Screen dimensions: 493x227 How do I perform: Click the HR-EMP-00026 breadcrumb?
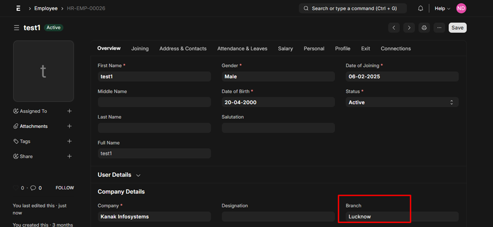pyautogui.click(x=86, y=8)
